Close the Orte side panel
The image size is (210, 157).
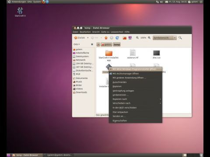pos(92,44)
